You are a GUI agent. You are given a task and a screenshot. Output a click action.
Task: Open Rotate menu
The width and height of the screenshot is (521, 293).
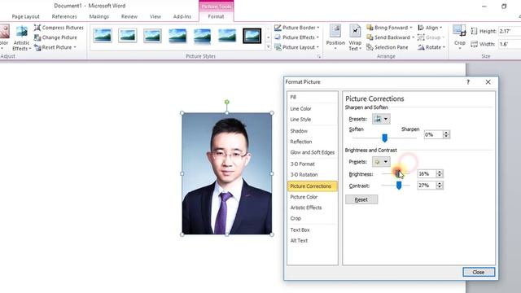(431, 47)
